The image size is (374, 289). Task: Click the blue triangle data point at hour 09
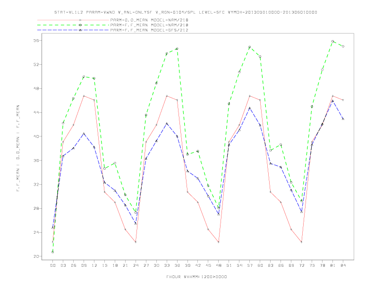pos(84,134)
